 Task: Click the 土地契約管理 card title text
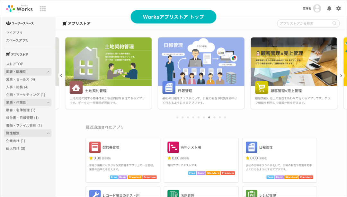[x=96, y=91]
